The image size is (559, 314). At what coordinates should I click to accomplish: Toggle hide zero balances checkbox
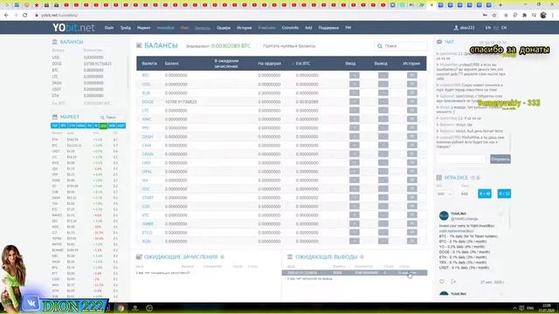click(x=259, y=46)
